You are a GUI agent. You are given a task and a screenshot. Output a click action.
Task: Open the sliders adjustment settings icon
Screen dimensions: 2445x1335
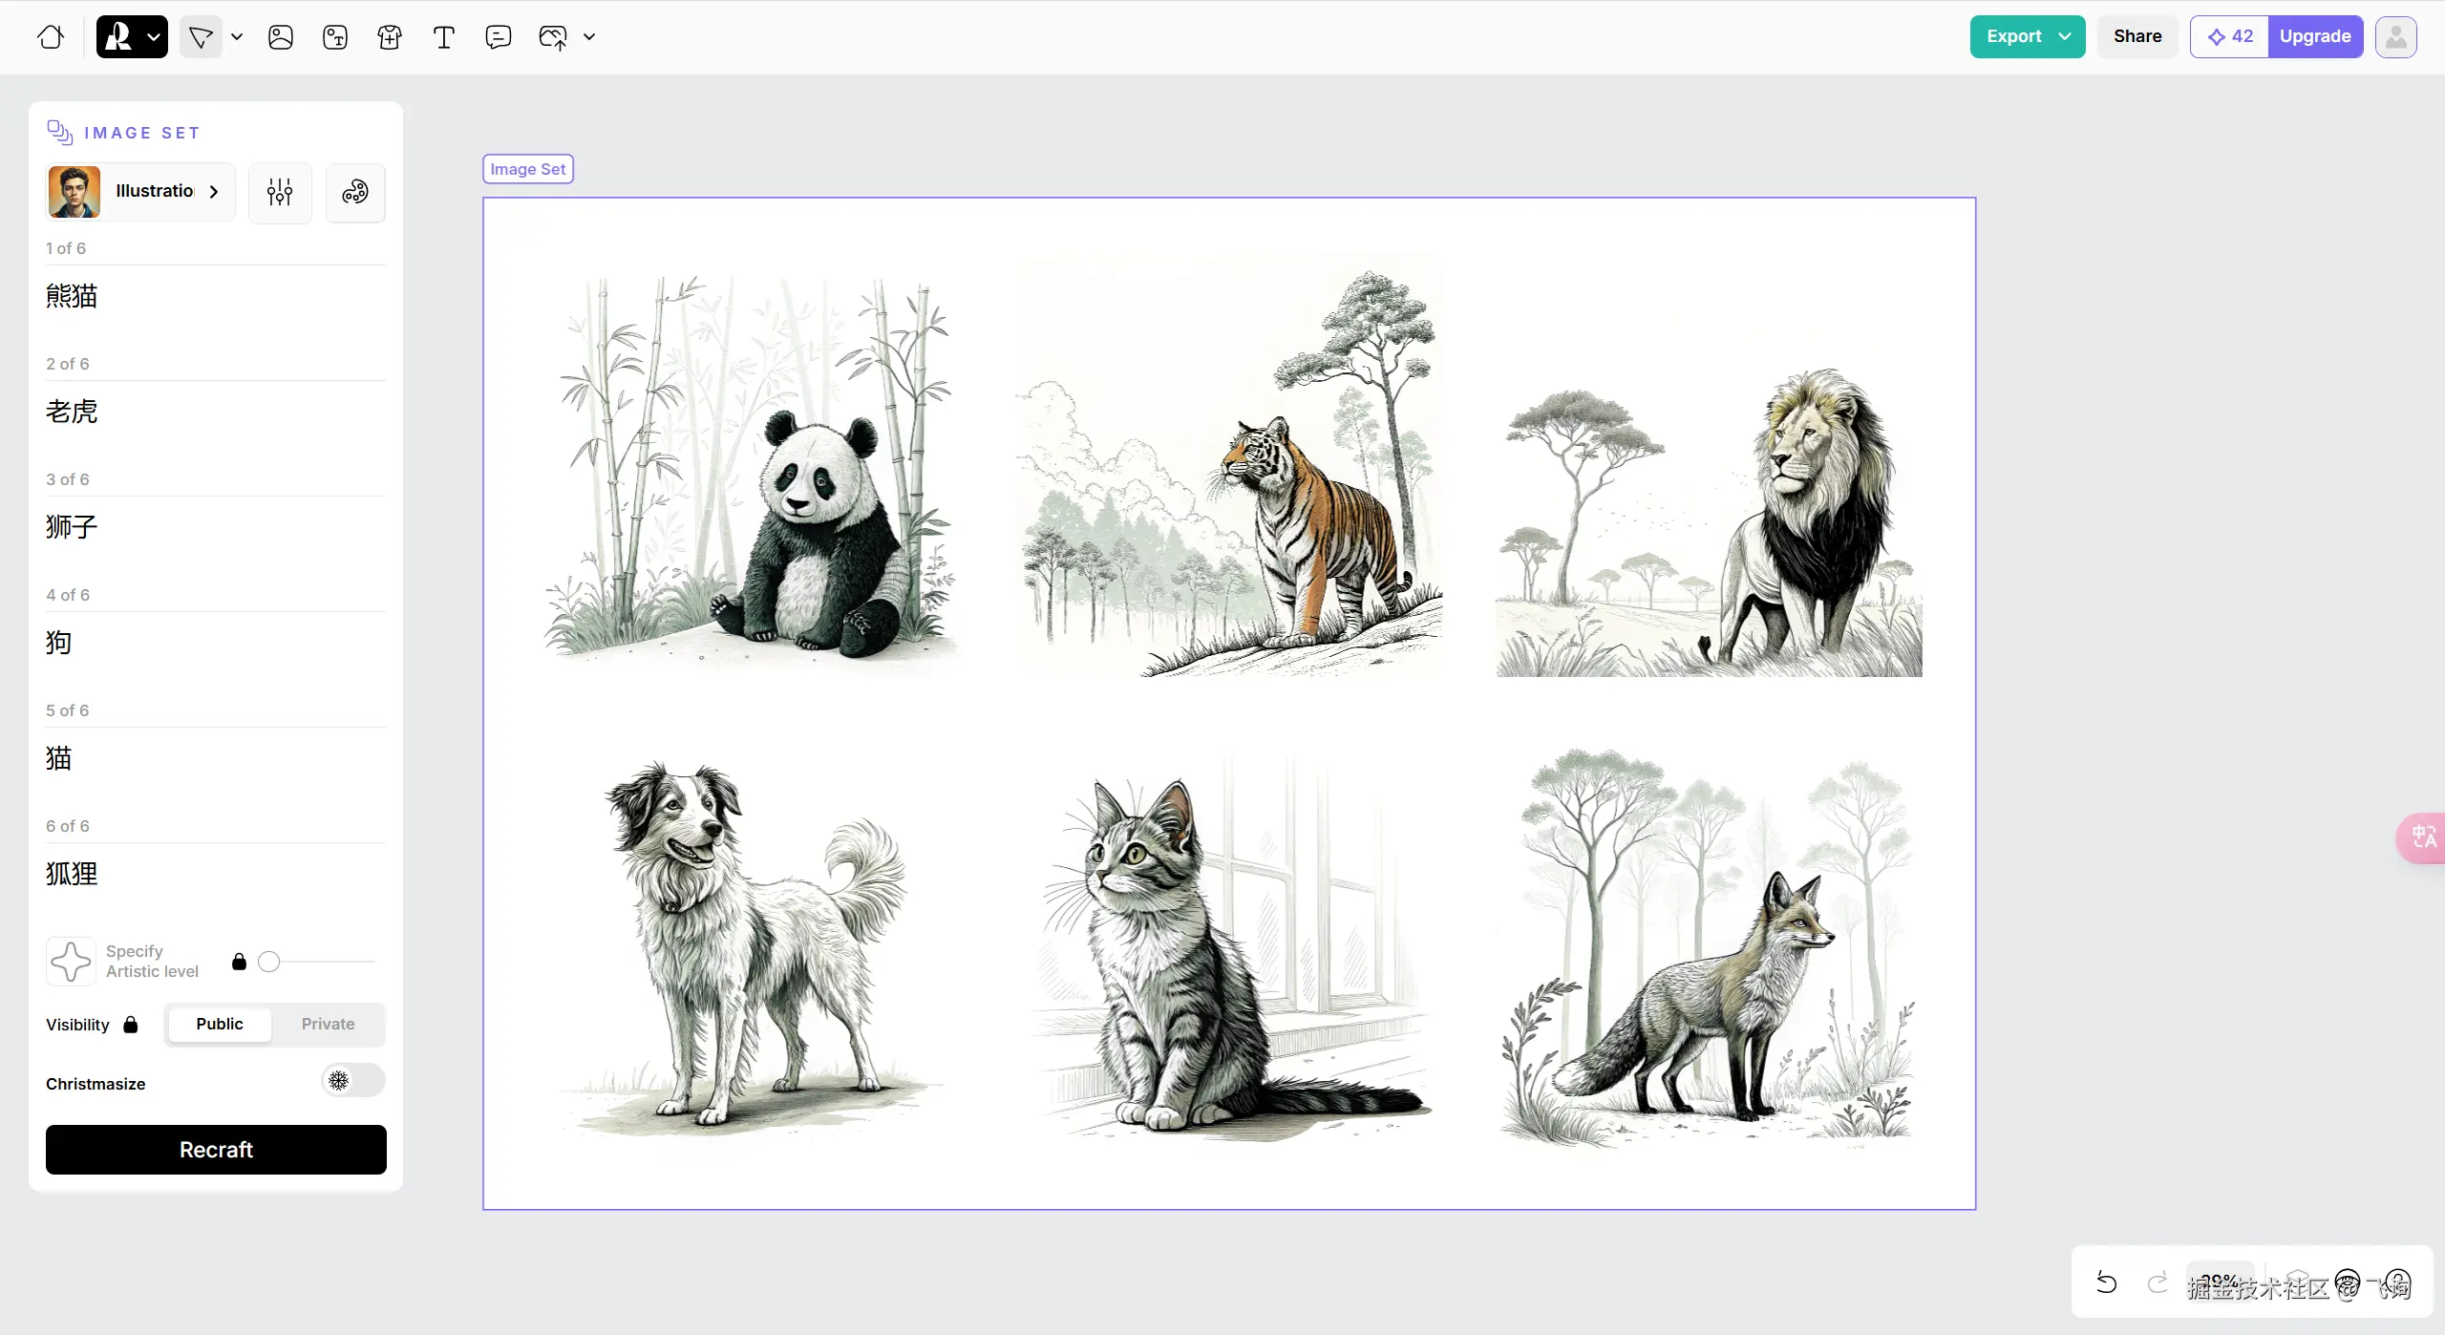(x=280, y=192)
